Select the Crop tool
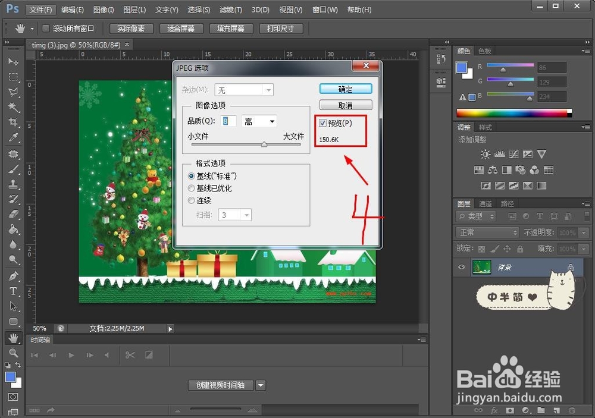Viewport: 595px width, 418px height. tap(13, 122)
